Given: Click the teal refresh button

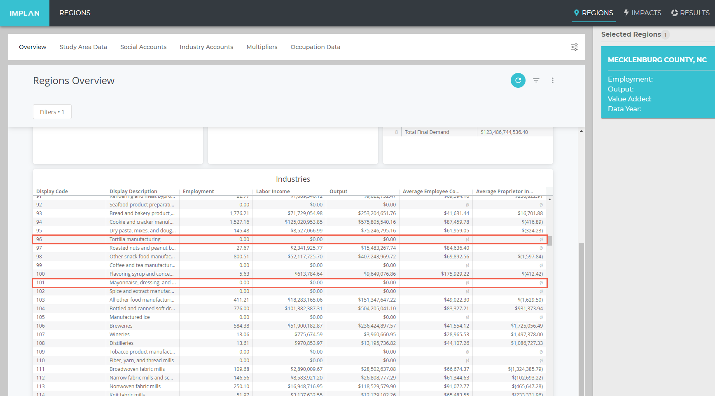Looking at the screenshot, I should 518,80.
